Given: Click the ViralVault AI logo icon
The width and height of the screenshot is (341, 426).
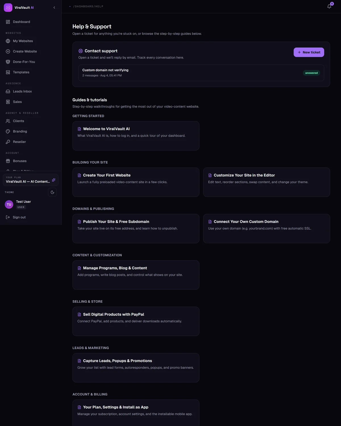Looking at the screenshot, I should (x=8, y=8).
